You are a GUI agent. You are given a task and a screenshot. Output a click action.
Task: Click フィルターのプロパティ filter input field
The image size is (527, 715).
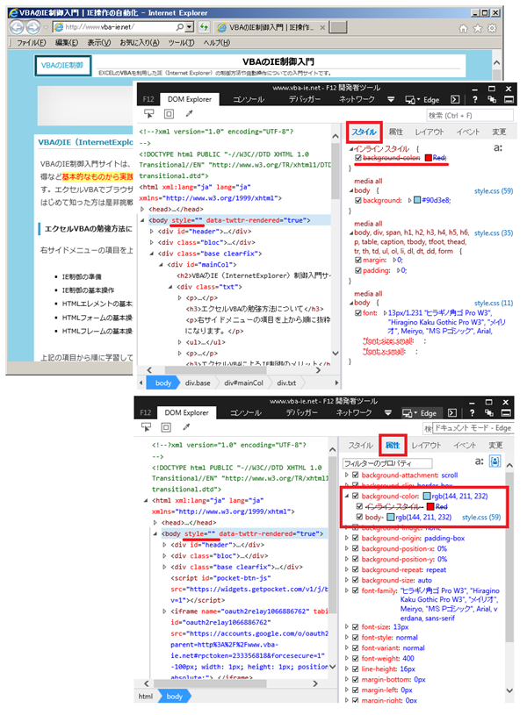coord(387,463)
